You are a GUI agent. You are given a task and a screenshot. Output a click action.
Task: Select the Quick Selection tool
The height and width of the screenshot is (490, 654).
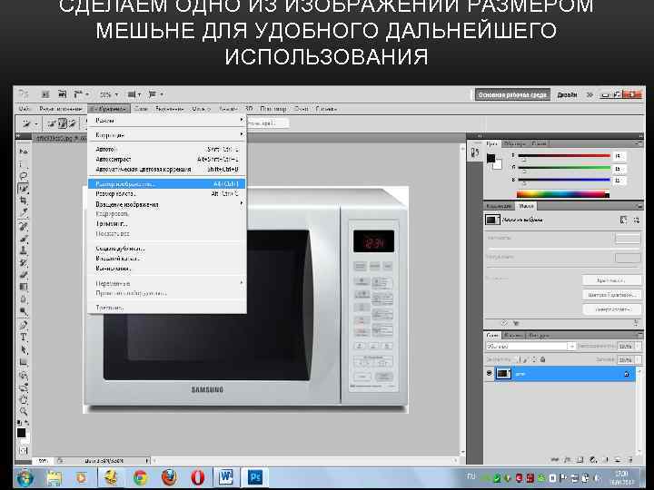(x=24, y=189)
